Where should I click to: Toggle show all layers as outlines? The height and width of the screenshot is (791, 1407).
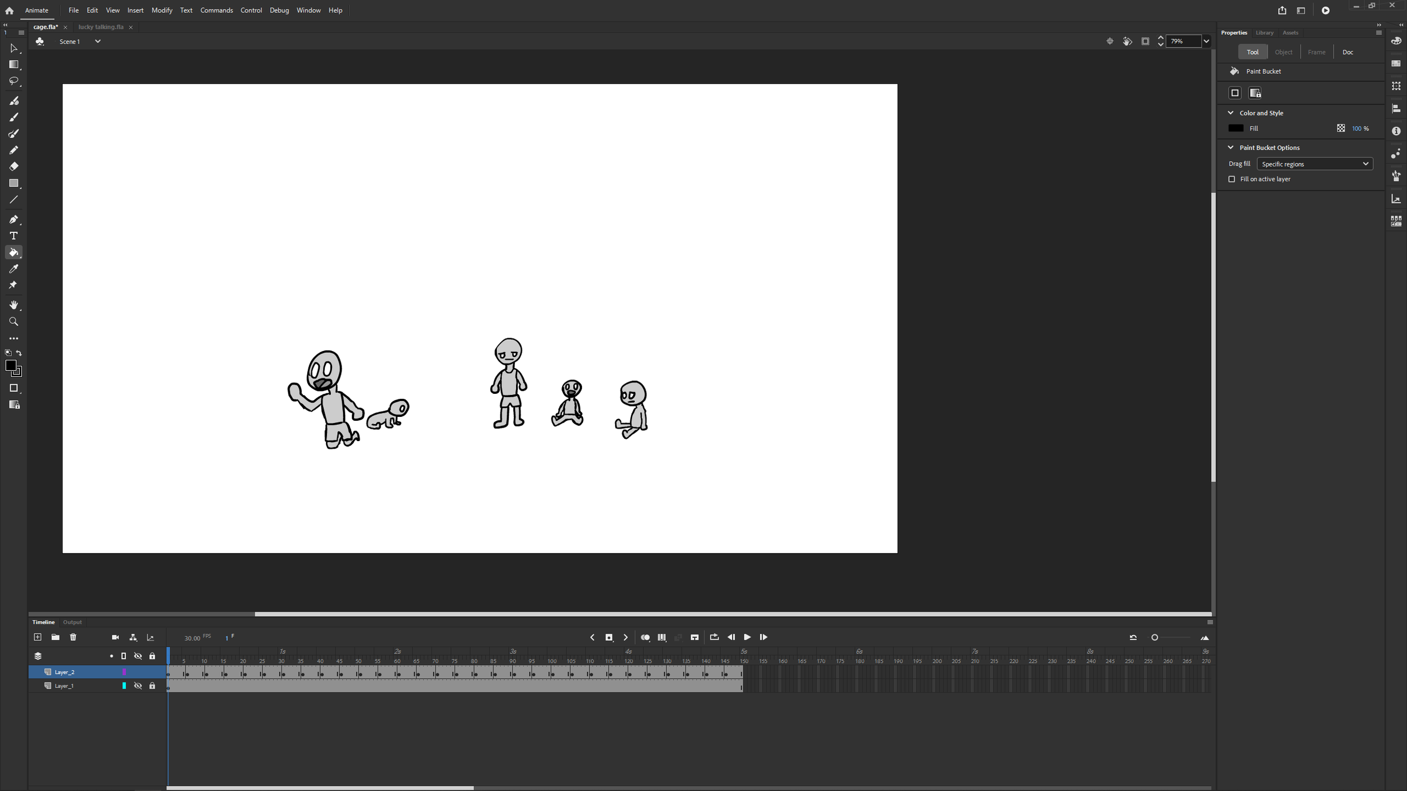coord(124,656)
